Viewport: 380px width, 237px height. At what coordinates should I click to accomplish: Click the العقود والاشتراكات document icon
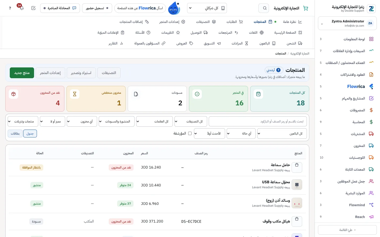[x=371, y=75]
